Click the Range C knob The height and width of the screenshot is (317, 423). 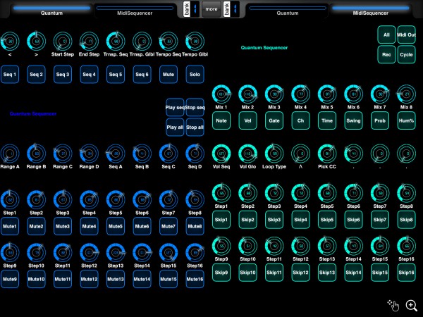pos(63,154)
